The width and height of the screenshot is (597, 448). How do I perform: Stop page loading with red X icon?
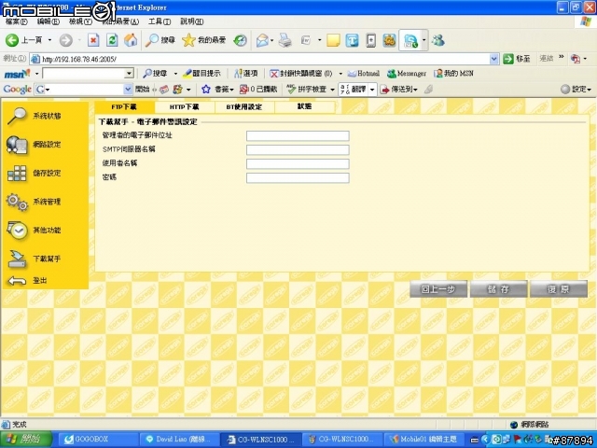pyautogui.click(x=93, y=40)
